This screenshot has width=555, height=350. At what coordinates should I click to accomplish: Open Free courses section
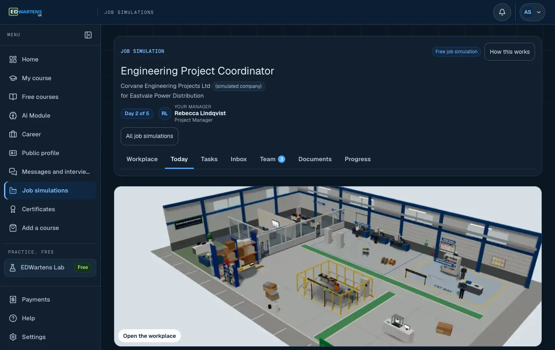click(50, 97)
